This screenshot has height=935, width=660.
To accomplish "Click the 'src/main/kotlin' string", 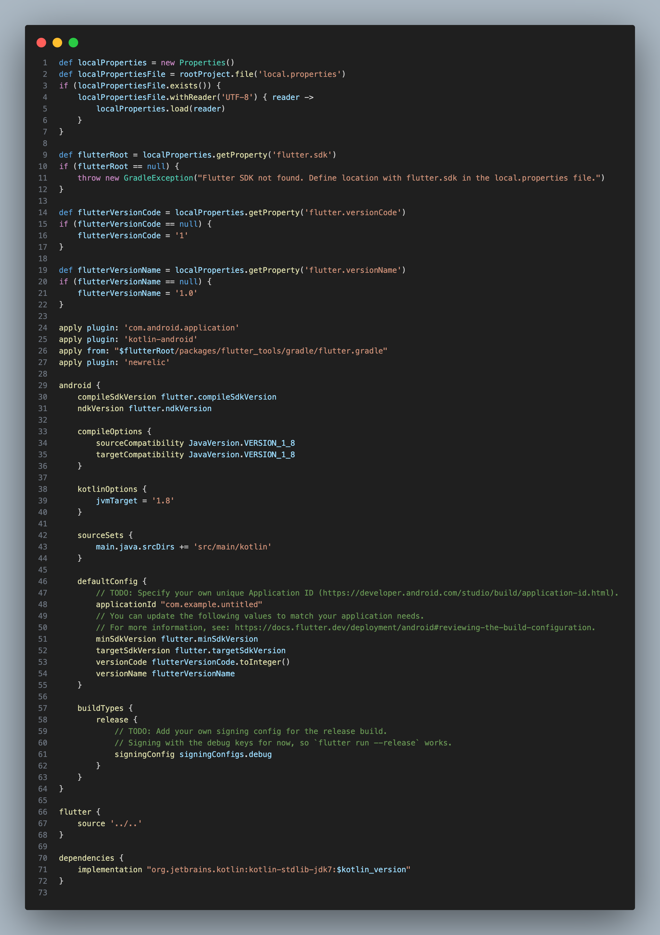I will click(x=232, y=547).
